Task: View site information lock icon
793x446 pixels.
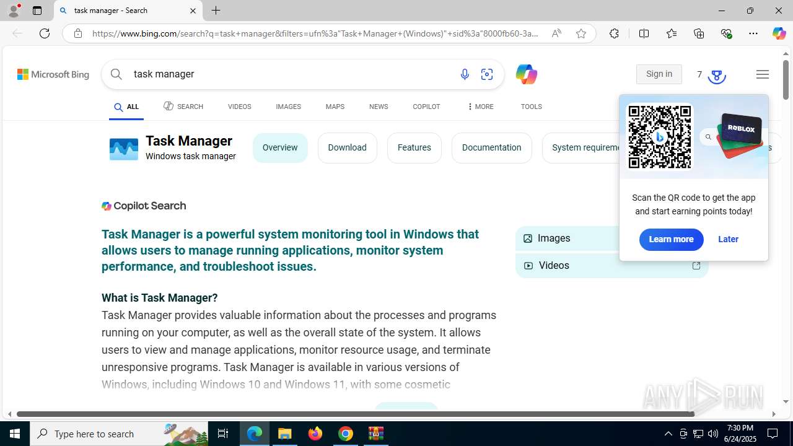Action: click(78, 33)
